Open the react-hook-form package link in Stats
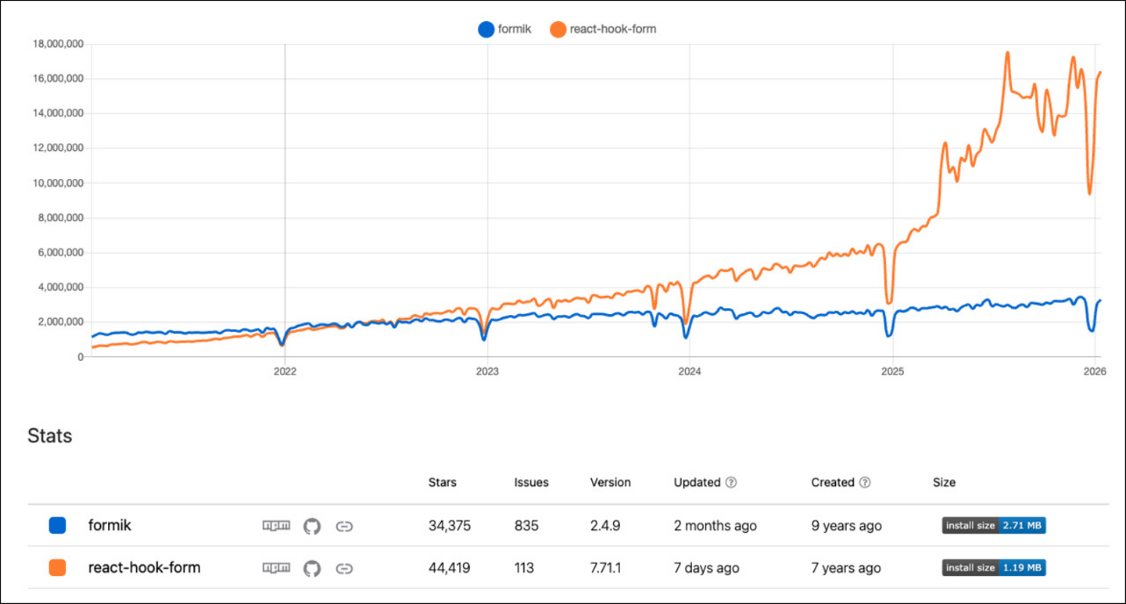 tap(144, 568)
